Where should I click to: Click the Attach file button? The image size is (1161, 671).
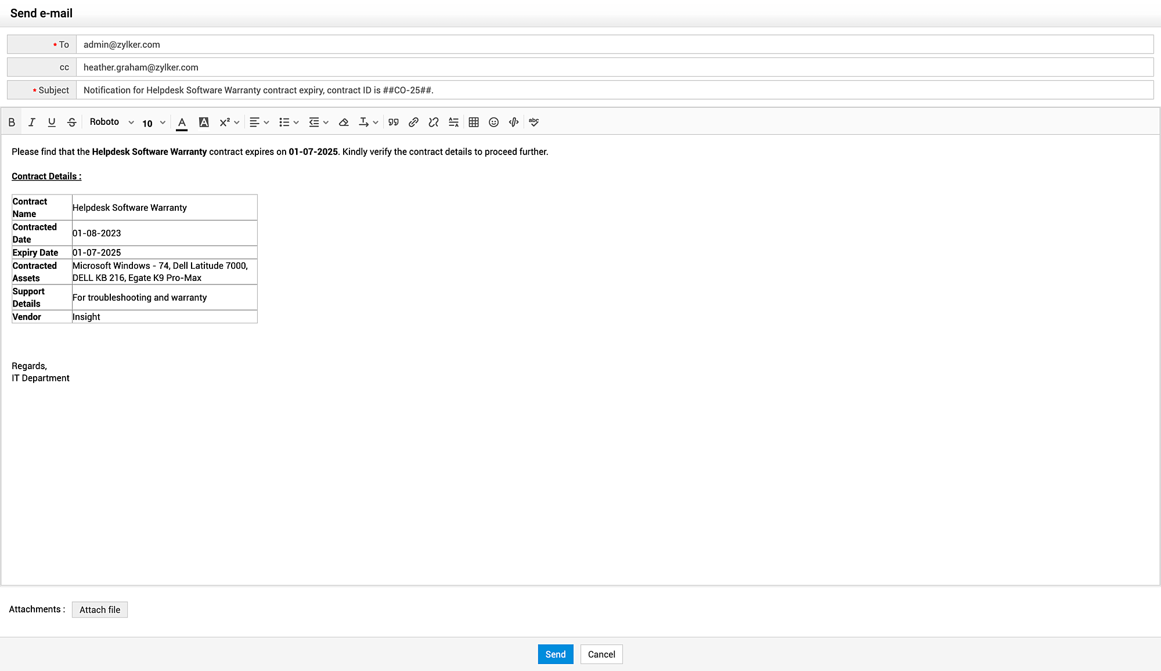pyautogui.click(x=100, y=609)
